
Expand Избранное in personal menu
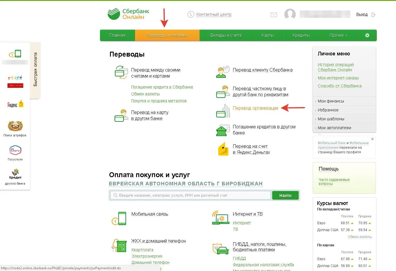point(344,110)
